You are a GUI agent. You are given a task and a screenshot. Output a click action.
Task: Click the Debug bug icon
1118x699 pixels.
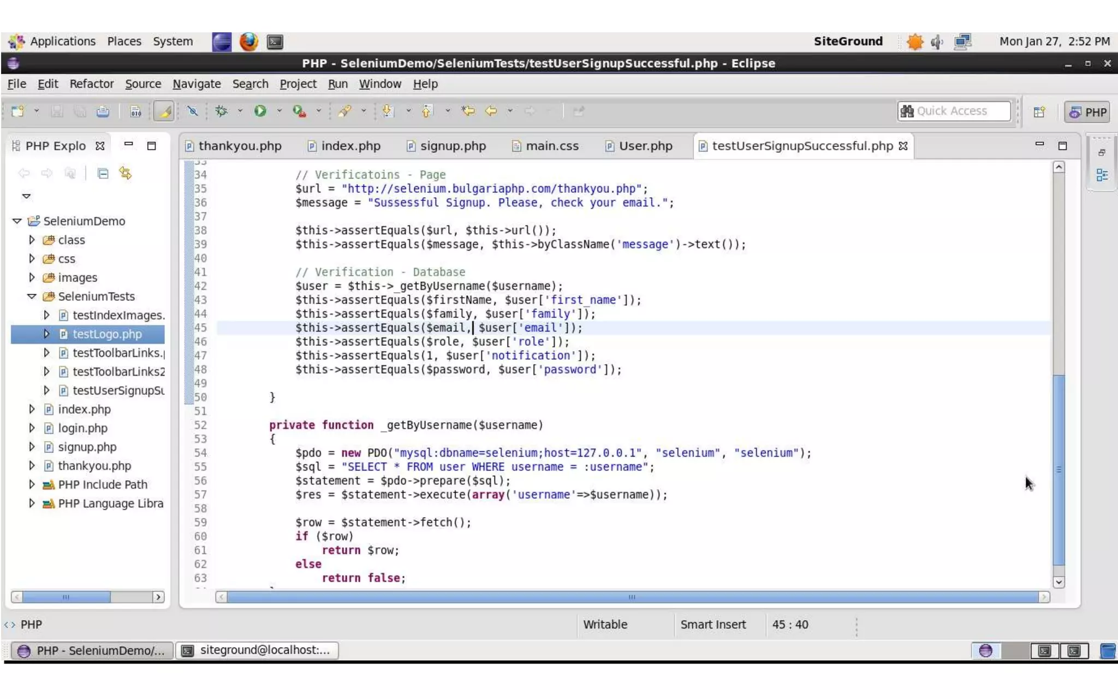(x=221, y=111)
